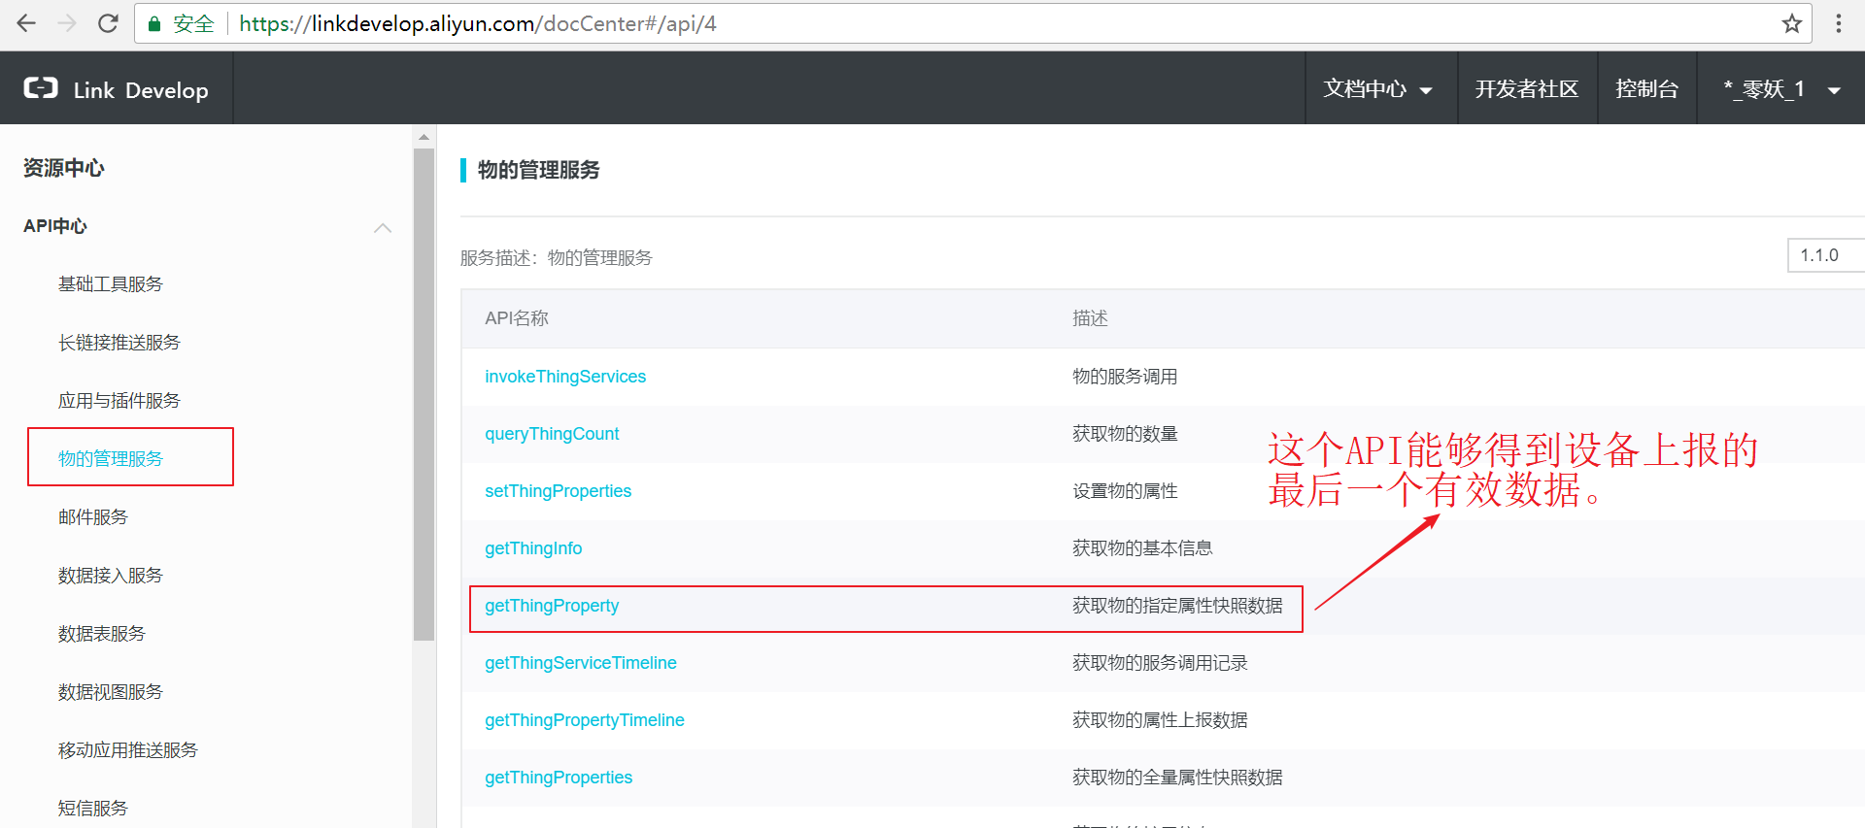Click the 服务描述：物的管理服务 text
The image size is (1865, 828).
[x=557, y=258]
